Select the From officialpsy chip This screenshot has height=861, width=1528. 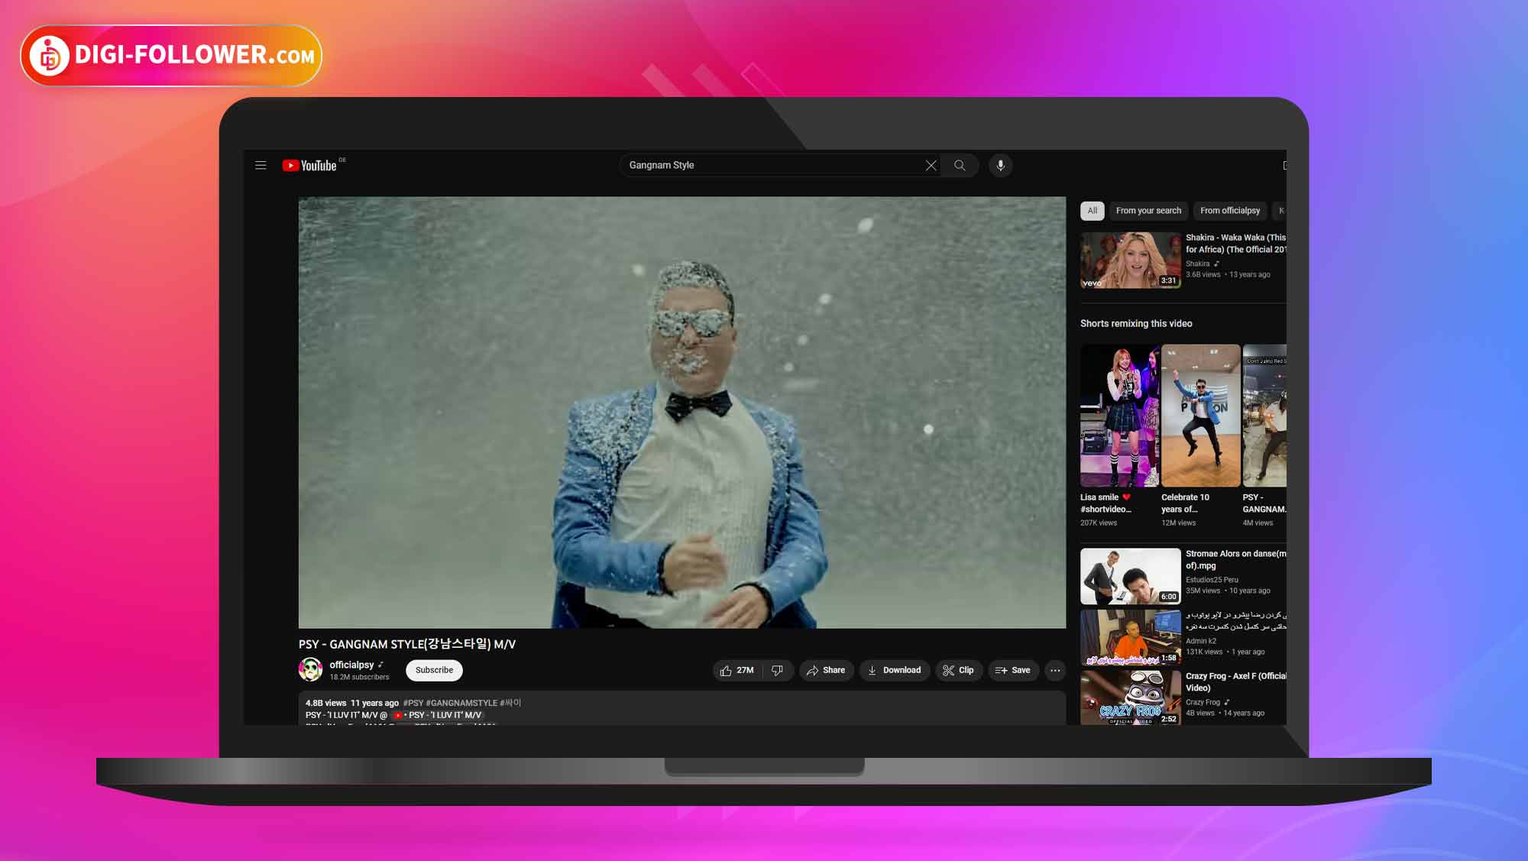(x=1229, y=211)
